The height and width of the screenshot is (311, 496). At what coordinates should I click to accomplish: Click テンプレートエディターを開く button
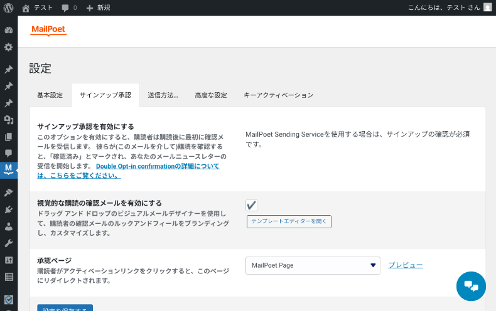289,221
